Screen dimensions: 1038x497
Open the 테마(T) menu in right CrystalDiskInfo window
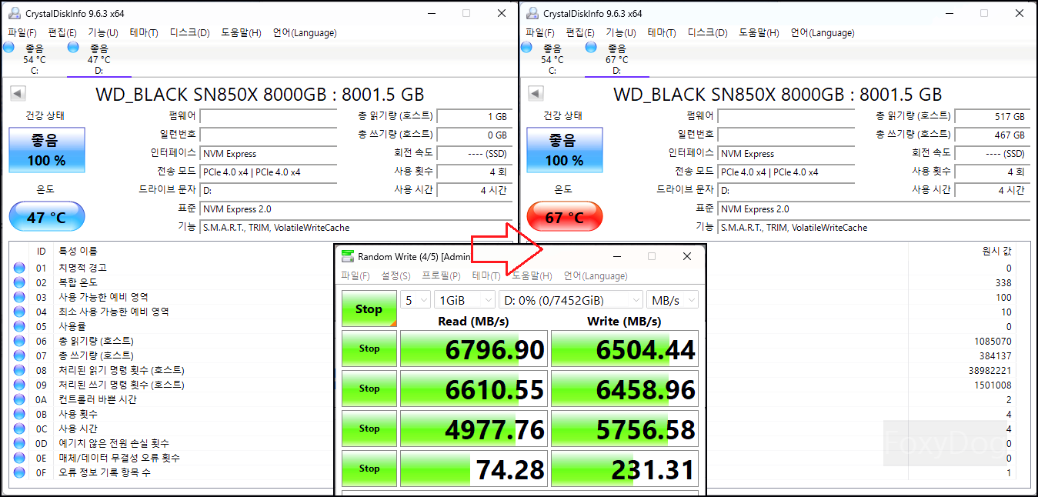pos(662,33)
